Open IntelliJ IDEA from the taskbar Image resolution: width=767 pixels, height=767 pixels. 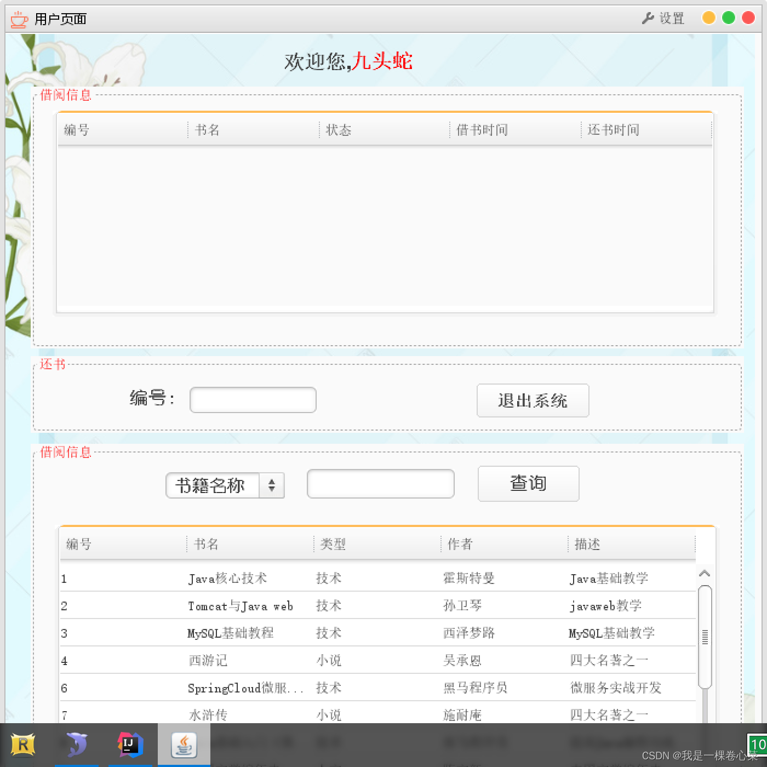coord(130,745)
